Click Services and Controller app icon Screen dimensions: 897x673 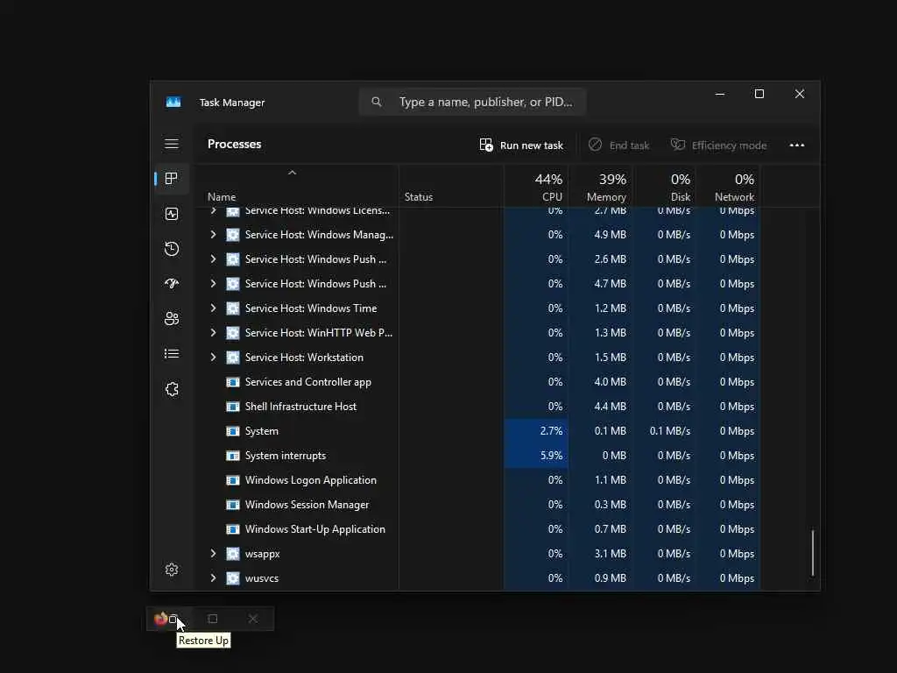click(x=233, y=382)
